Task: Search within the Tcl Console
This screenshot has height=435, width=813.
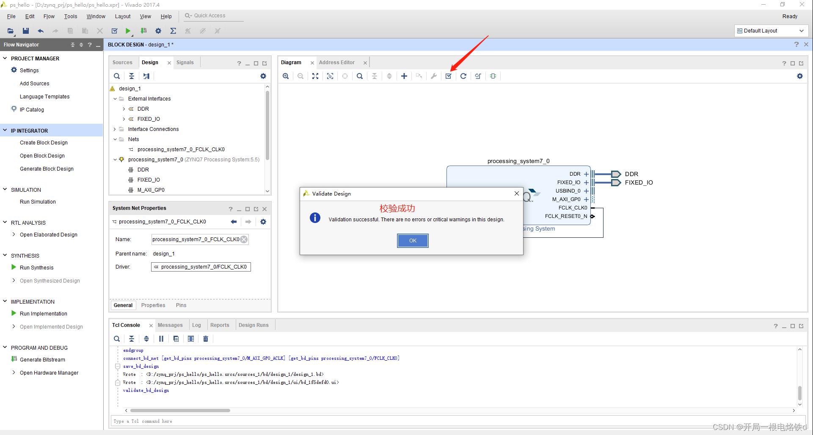Action: pos(117,339)
